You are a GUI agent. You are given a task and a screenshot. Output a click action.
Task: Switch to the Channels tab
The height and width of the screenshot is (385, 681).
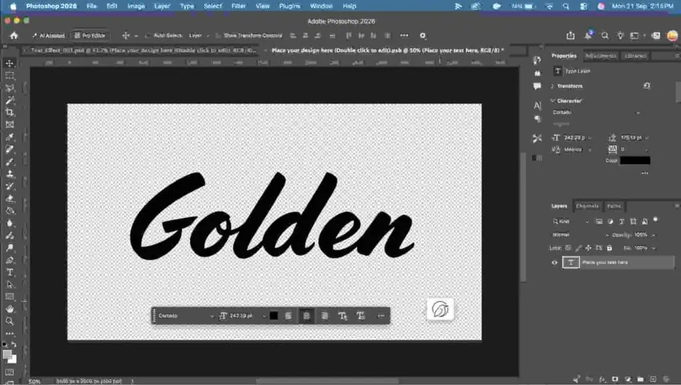point(587,206)
